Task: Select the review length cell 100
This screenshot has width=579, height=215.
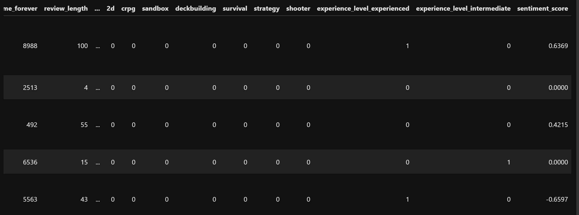Action: (82, 46)
